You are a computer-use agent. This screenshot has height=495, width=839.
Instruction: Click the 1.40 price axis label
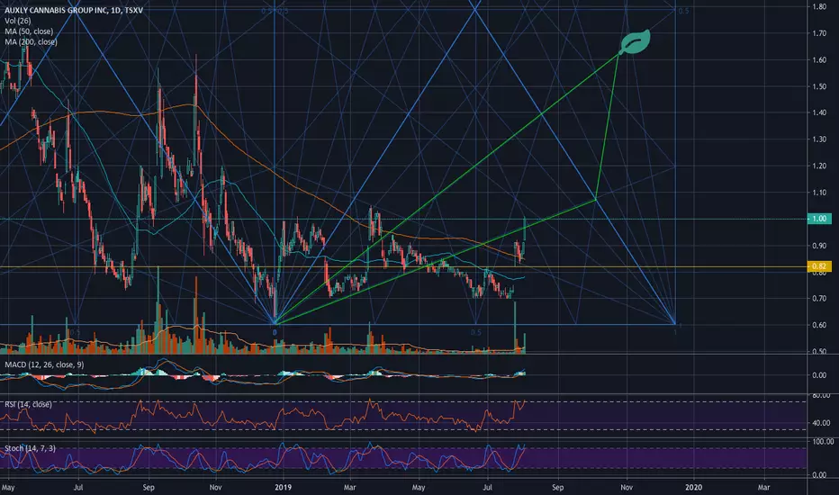[x=819, y=112]
